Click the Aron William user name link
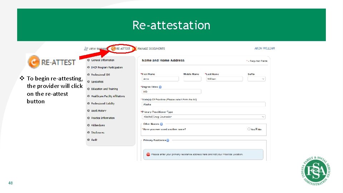 [x=265, y=48]
